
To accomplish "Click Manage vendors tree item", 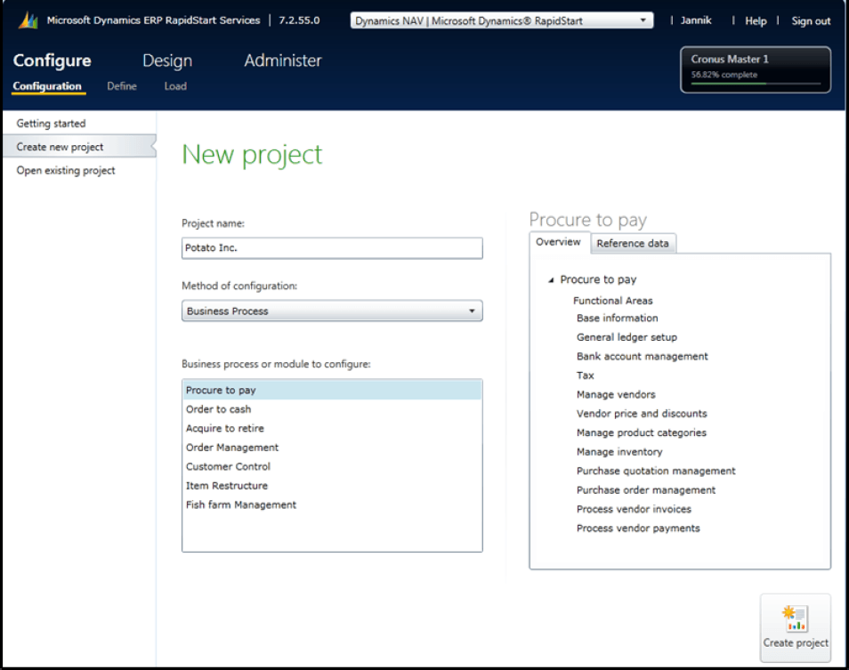I will pyautogui.click(x=616, y=394).
